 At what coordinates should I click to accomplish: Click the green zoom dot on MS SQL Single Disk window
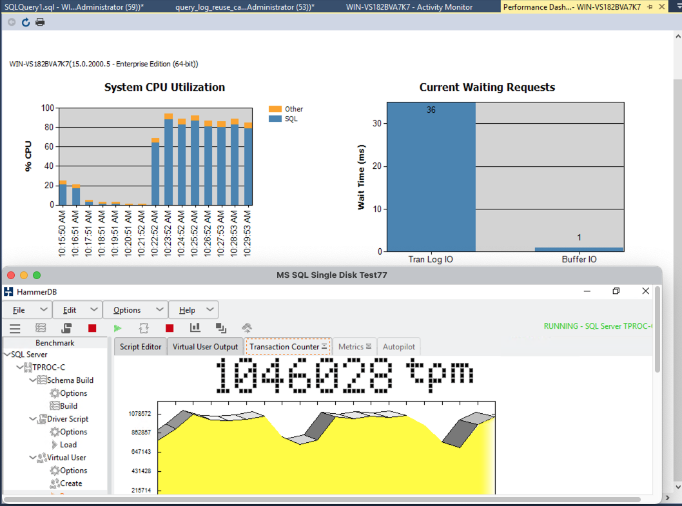click(37, 275)
